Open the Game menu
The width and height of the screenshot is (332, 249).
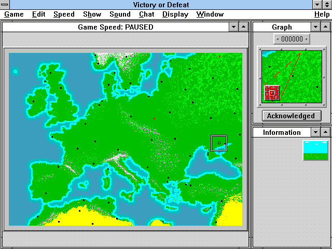[x=14, y=15]
